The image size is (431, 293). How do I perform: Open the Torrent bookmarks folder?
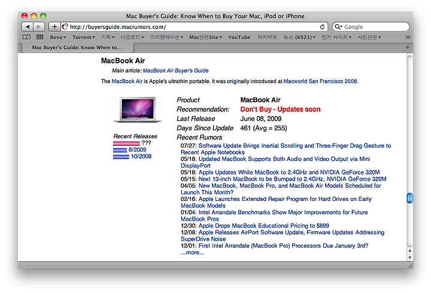pyautogui.click(x=84, y=37)
